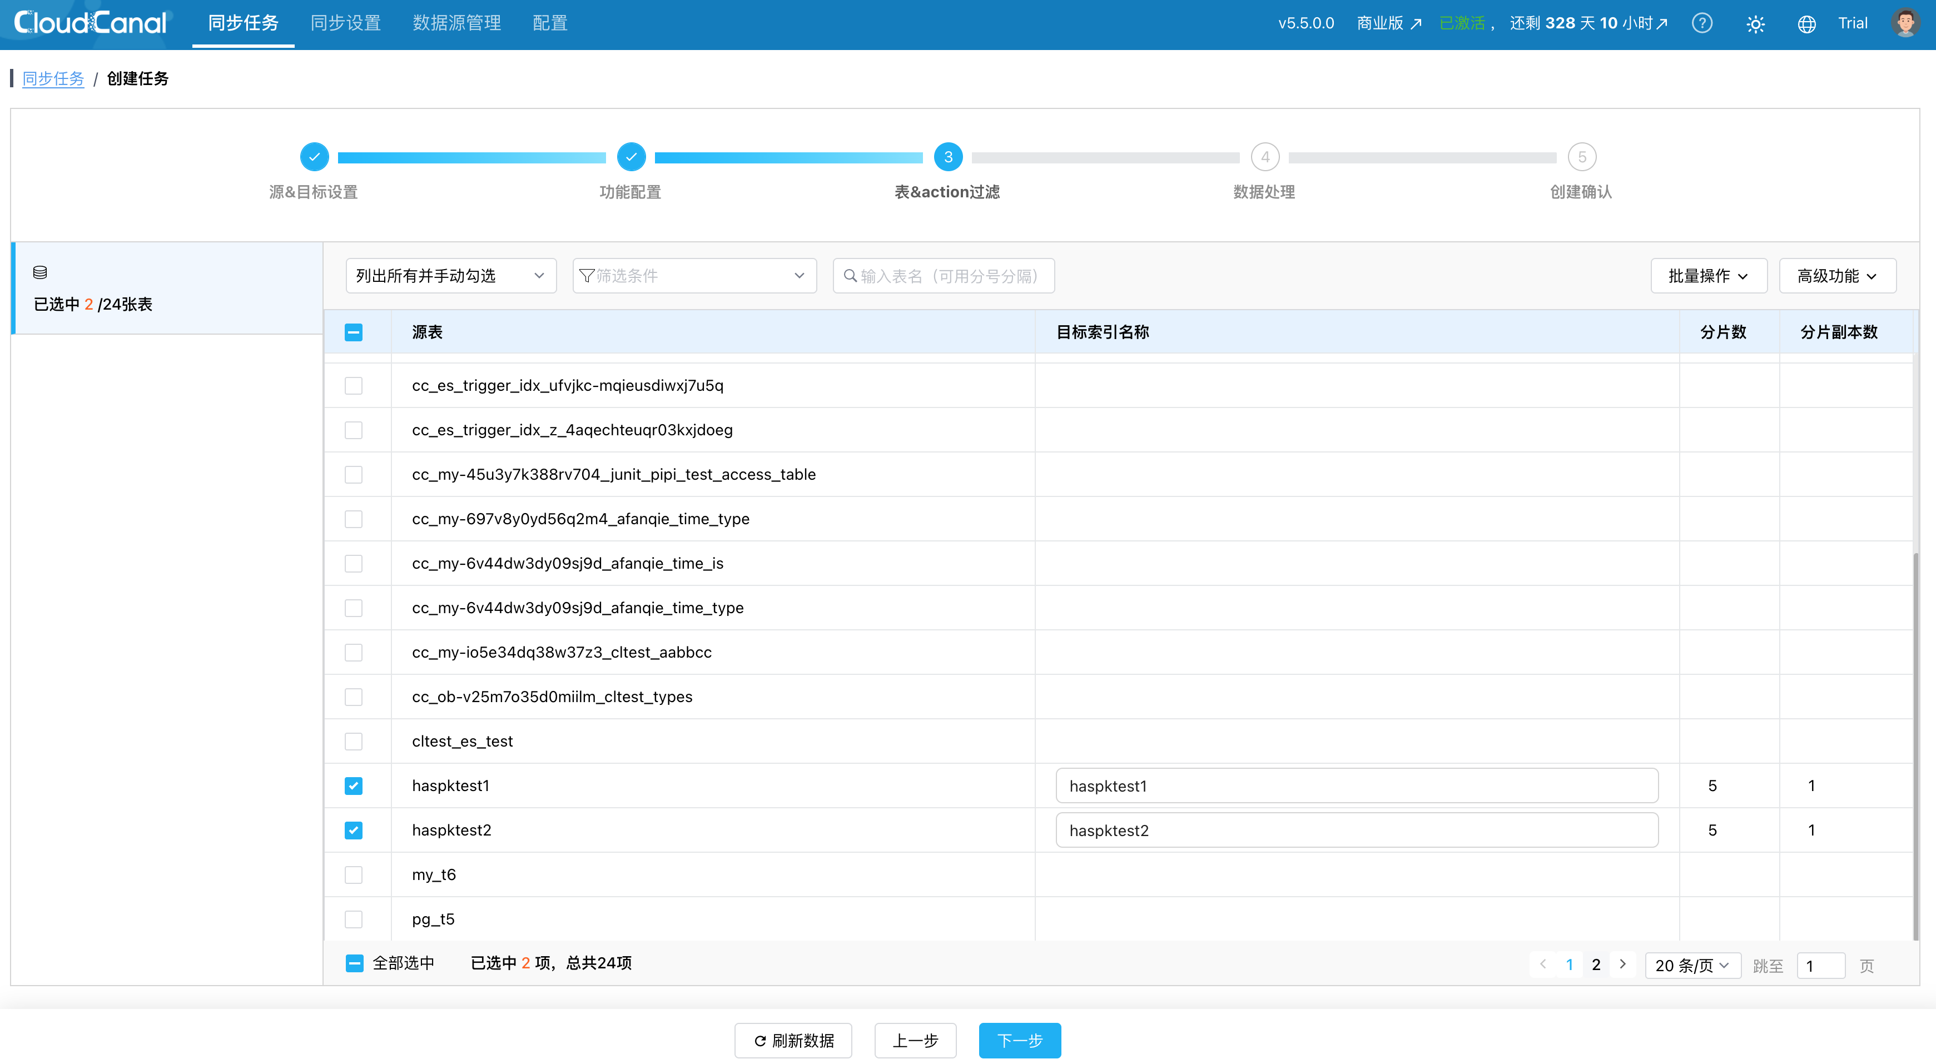The image size is (1936, 1064).
Task: Toggle the 全部选中 checkbox at bottom
Action: (x=354, y=963)
